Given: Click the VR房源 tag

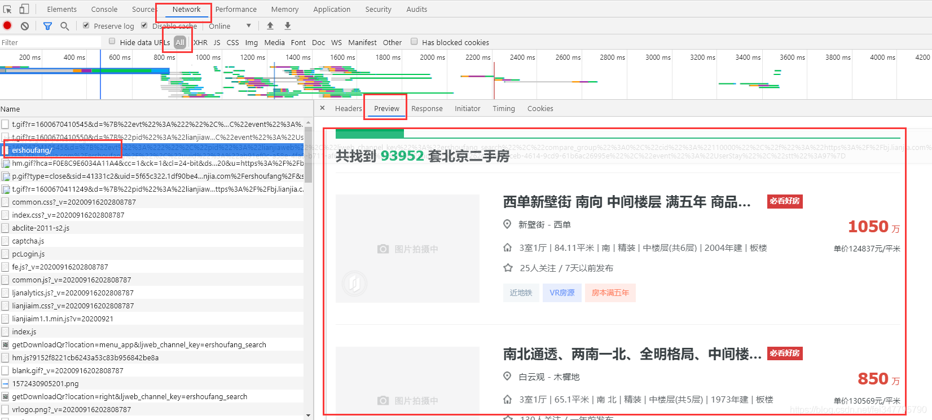Looking at the screenshot, I should [562, 293].
